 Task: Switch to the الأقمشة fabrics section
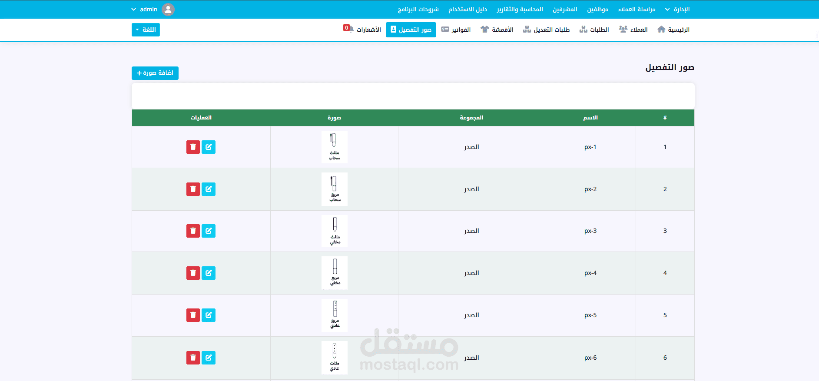pos(497,30)
